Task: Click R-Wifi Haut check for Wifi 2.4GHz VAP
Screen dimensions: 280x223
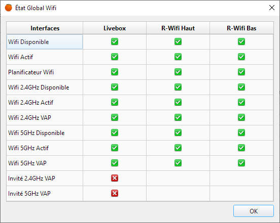Action: click(178, 117)
